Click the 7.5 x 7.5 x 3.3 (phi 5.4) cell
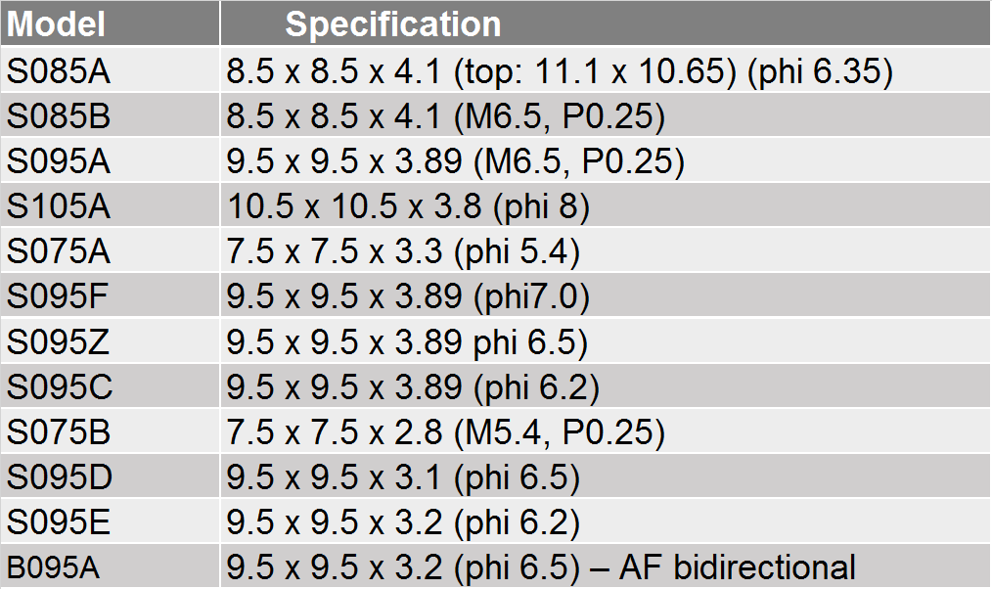 606,250
